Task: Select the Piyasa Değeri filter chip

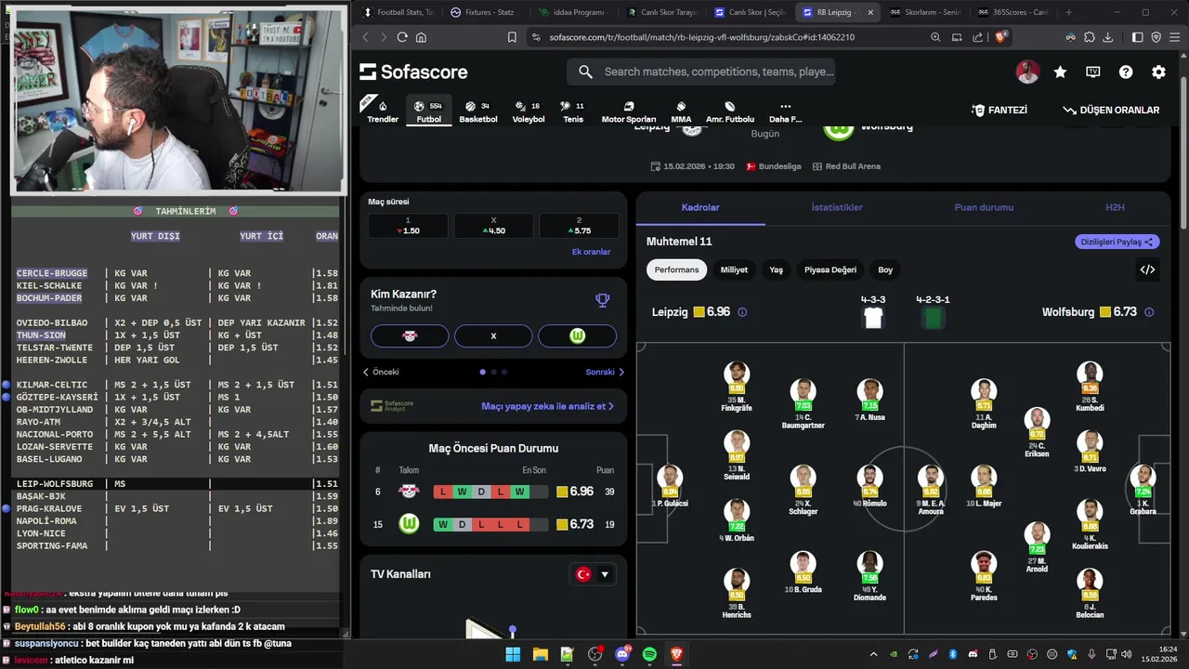Action: point(830,269)
